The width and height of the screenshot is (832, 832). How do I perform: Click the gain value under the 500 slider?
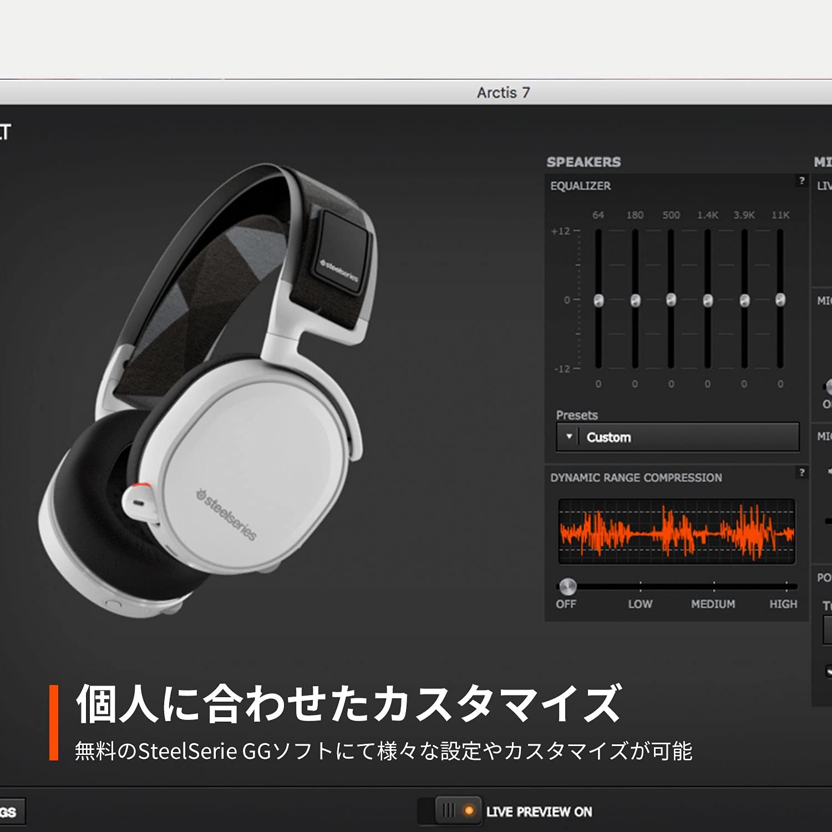pyautogui.click(x=671, y=384)
